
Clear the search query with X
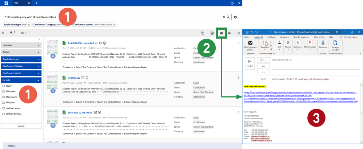pos(224,17)
